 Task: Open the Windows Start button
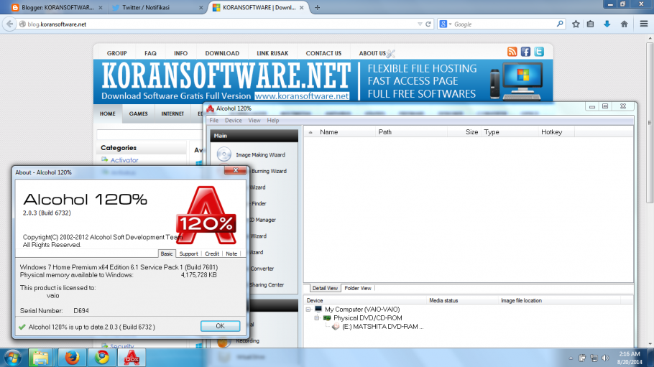point(12,358)
